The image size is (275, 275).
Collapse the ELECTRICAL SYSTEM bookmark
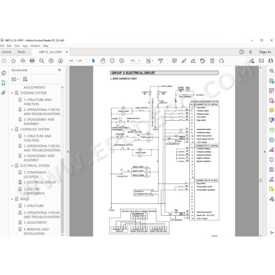click(12, 165)
